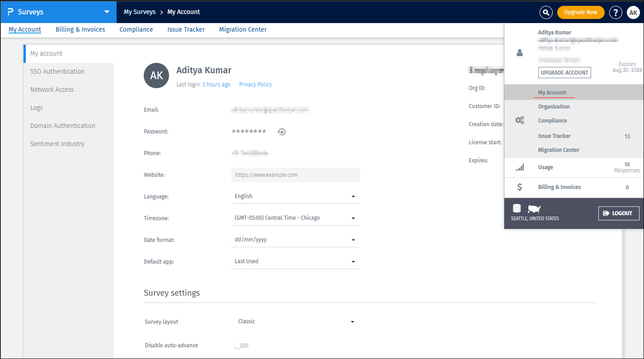Screen dimensions: 644x359
Task: Open the search magnifier icon
Action: (545, 12)
